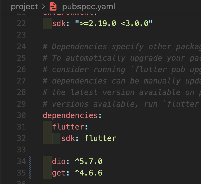201x184 pixels.
Task: Click the comment '# To automatically upgrade' on line 25
Action: tap(103, 58)
